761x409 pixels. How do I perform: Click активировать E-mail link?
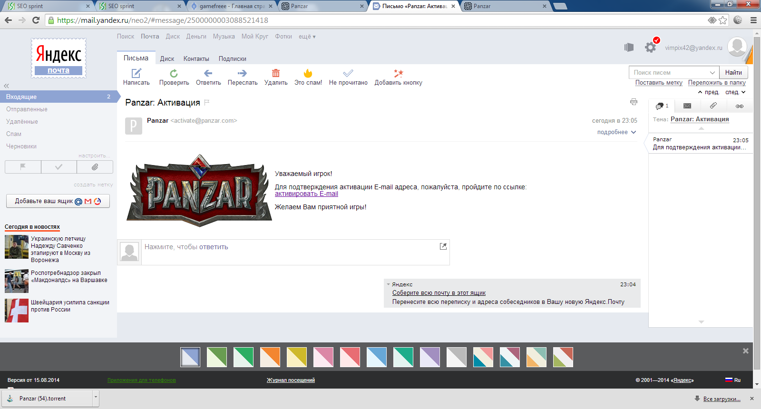[x=306, y=194]
